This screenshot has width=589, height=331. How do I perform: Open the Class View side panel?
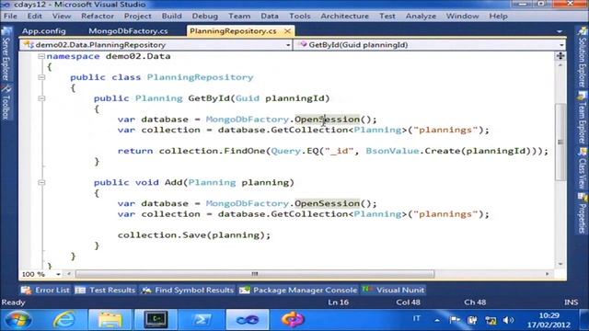582,168
